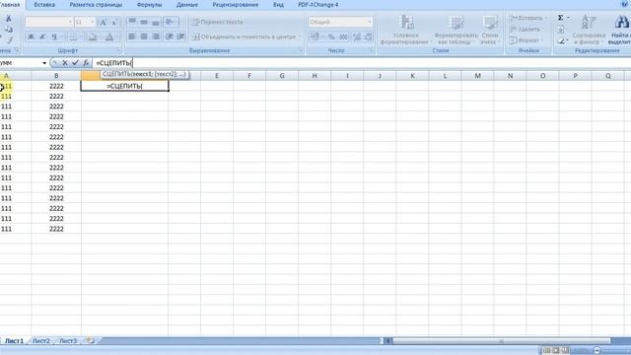Align text to top of cell

[132, 22]
